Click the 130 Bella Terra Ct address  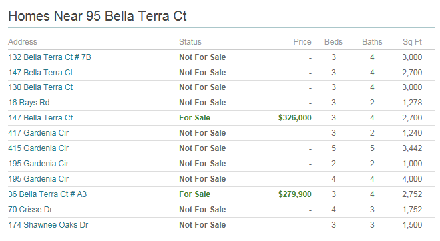pos(41,87)
